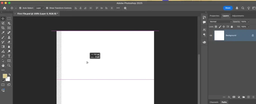Select the Eyedropper tool
The image size is (256, 104).
3,33
